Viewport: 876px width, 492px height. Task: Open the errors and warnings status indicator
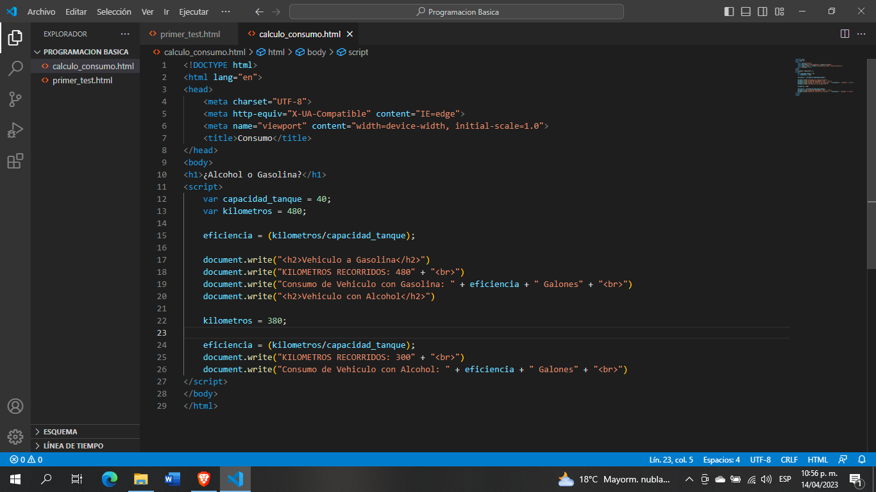26,459
